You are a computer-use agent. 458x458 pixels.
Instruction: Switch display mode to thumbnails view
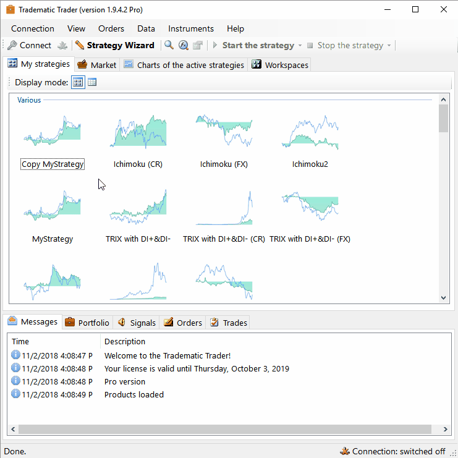(78, 82)
